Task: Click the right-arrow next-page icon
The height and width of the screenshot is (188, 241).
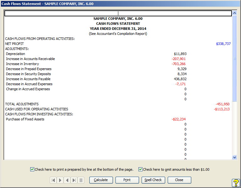Action: (x=60, y=180)
